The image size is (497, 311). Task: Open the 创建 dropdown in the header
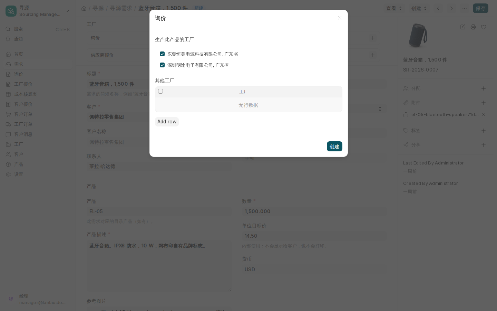(419, 8)
